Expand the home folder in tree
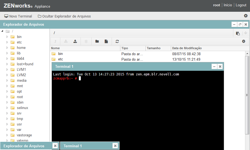Image resolution: width=250 pixels, height=150 pixels. pyautogui.click(x=7, y=48)
